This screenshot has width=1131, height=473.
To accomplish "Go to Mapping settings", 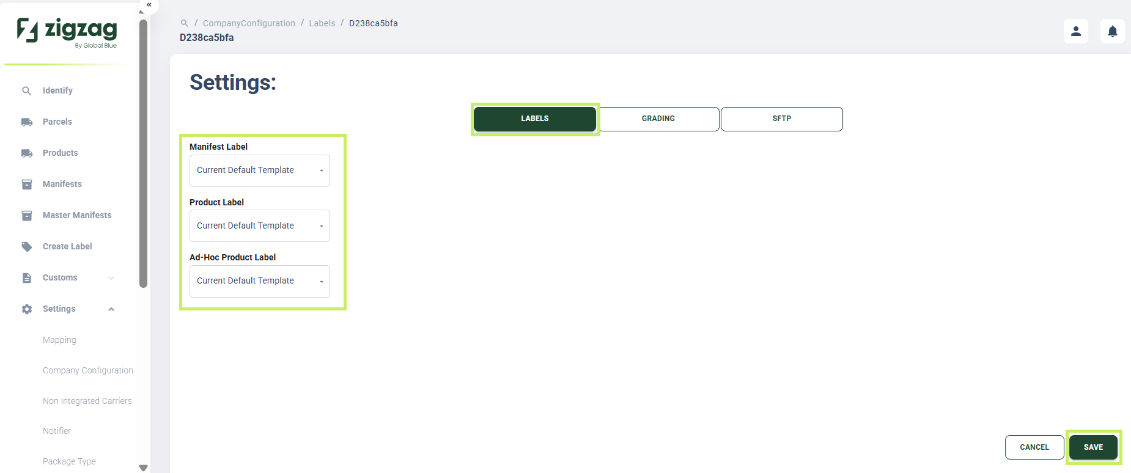I will pyautogui.click(x=59, y=340).
